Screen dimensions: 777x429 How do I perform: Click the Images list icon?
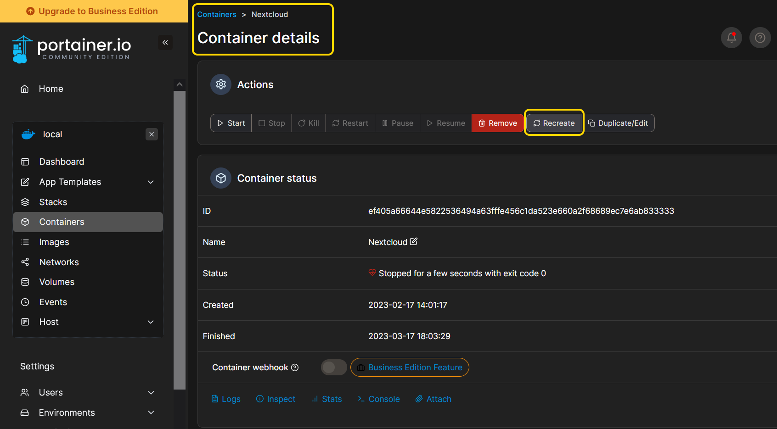[x=25, y=242]
